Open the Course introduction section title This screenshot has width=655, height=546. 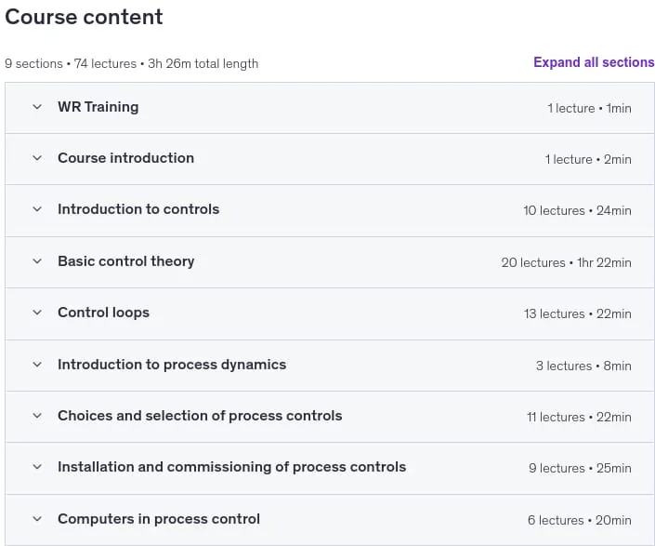tap(125, 158)
